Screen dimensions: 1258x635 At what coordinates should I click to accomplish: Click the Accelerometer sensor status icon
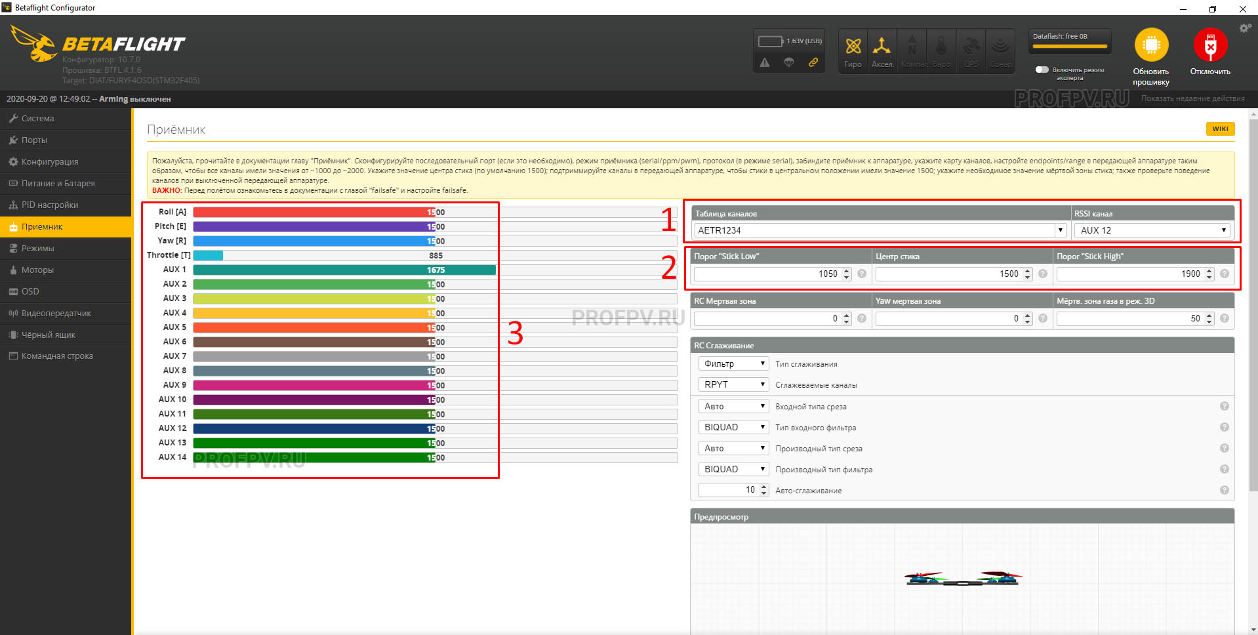(882, 51)
